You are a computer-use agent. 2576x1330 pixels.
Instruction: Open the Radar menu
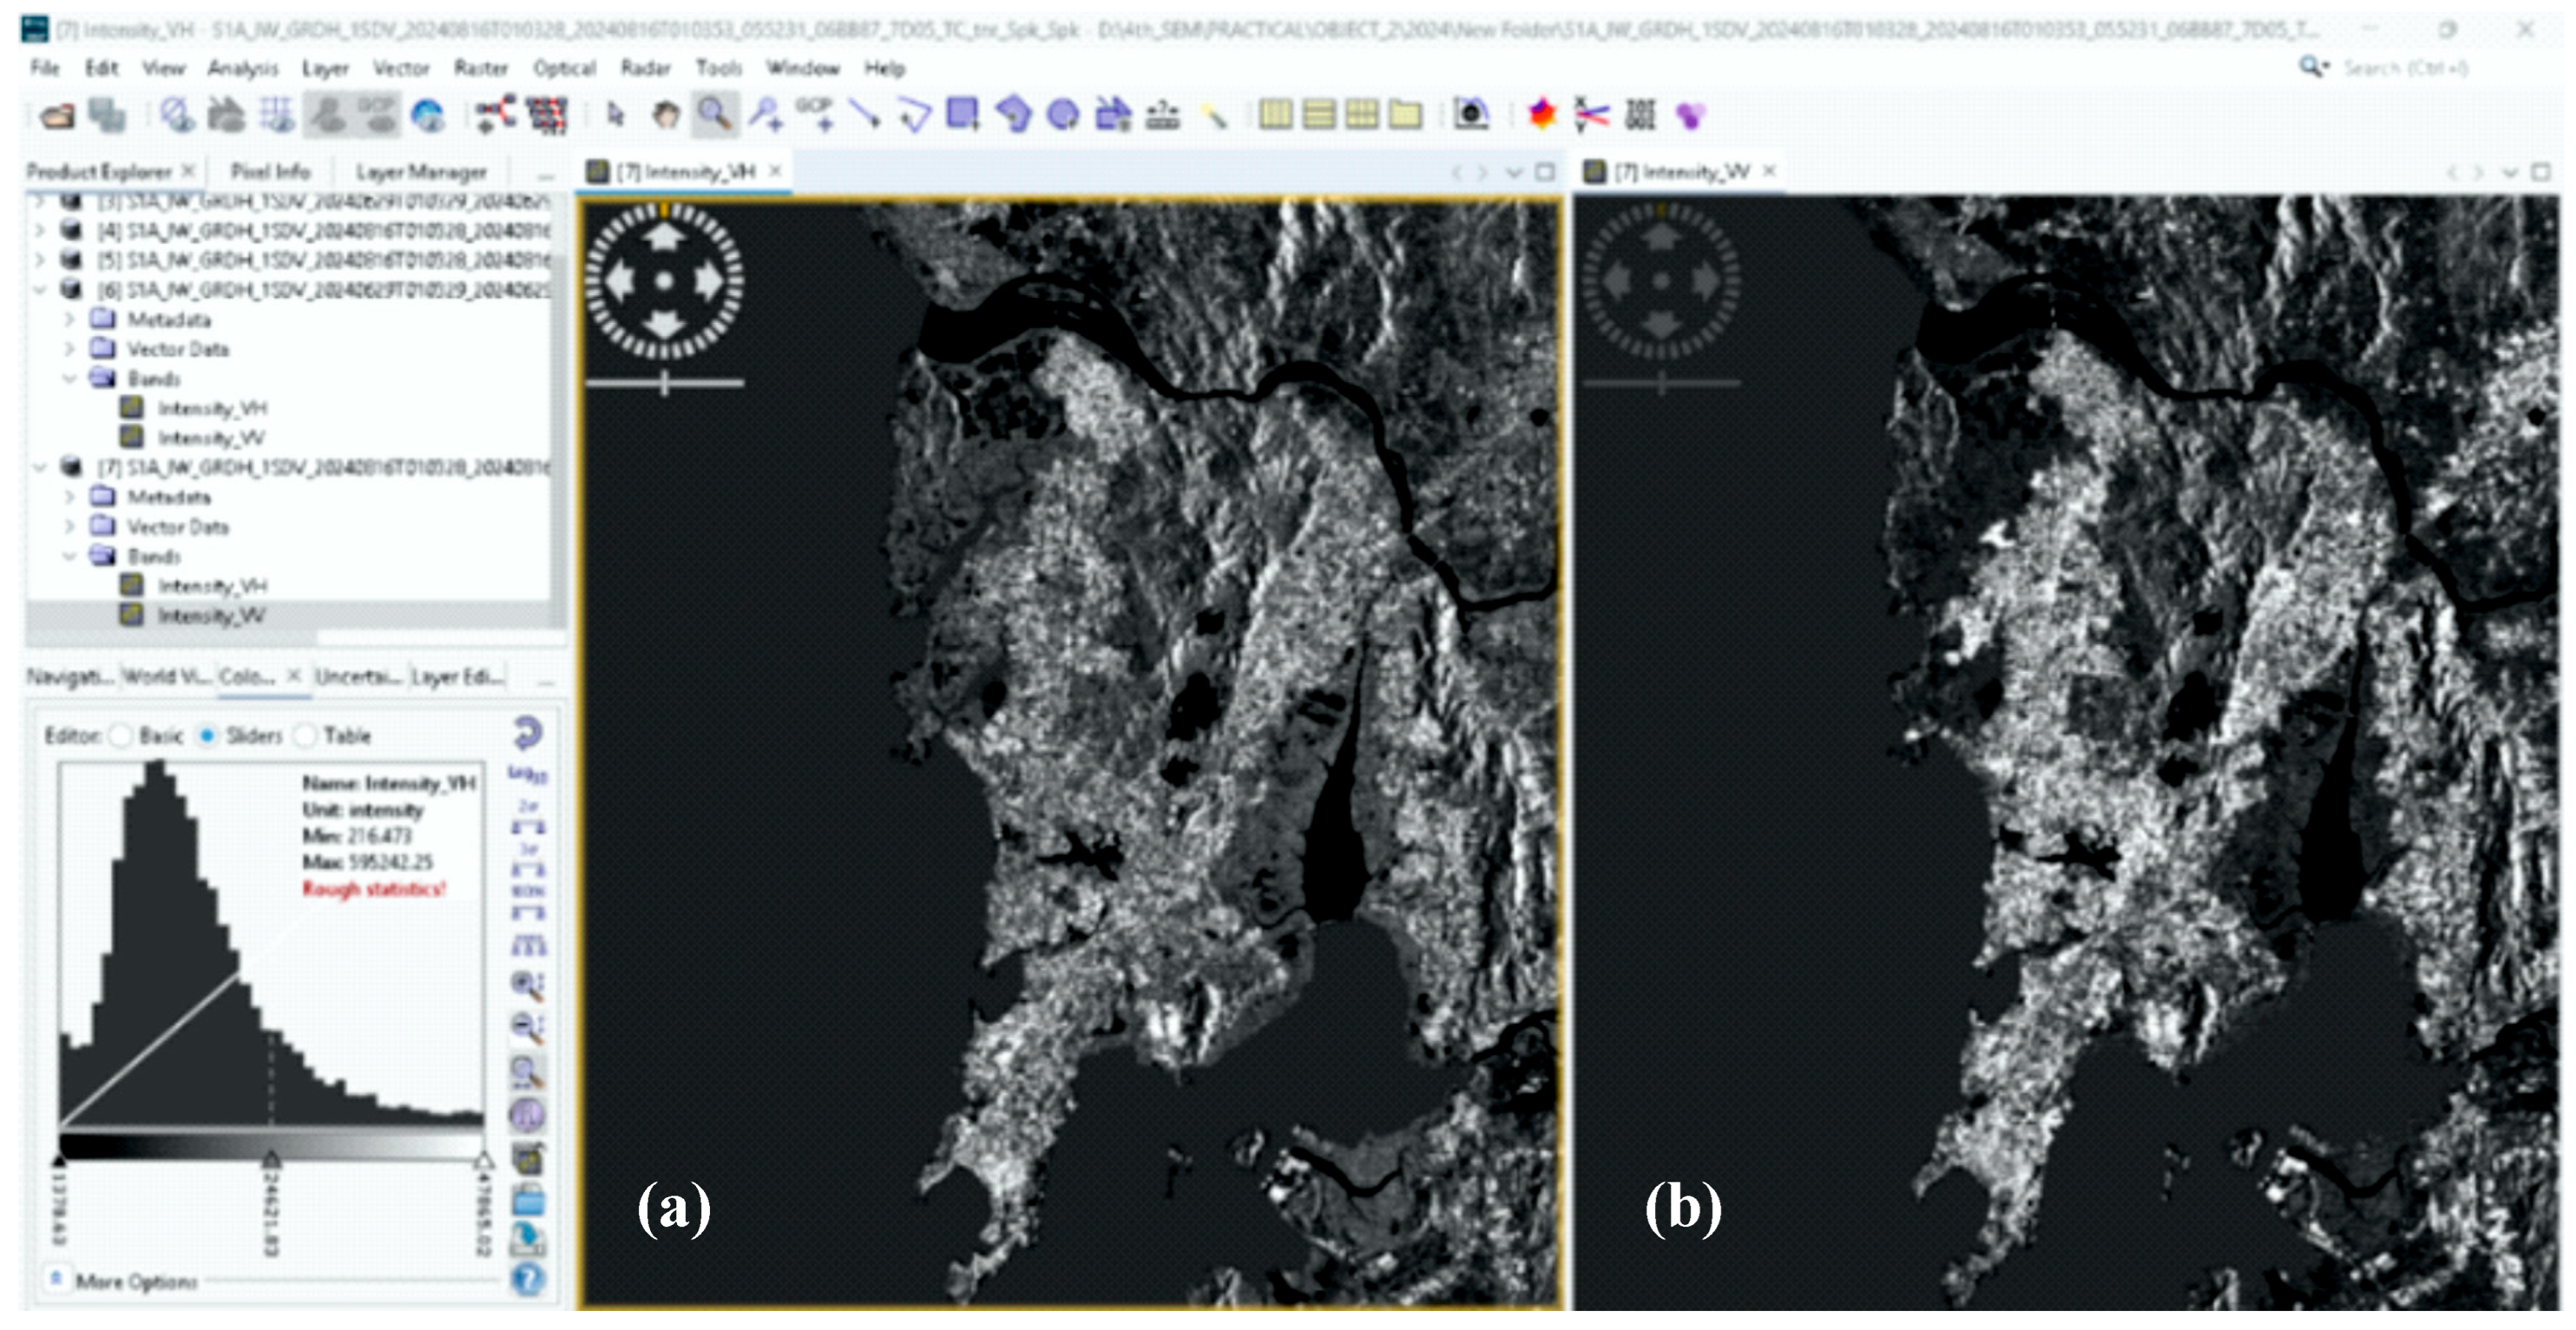tap(645, 68)
